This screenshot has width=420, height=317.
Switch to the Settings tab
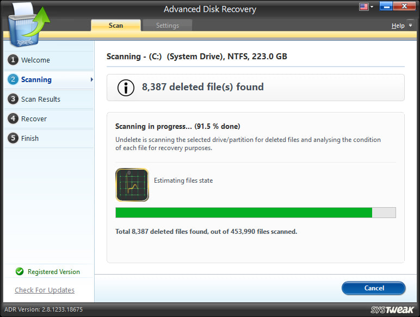[x=168, y=26]
